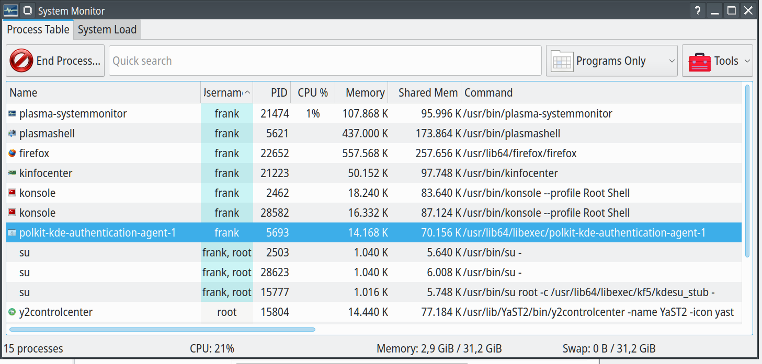
Task: Expand the Tools dropdown arrow
Action: 747,61
